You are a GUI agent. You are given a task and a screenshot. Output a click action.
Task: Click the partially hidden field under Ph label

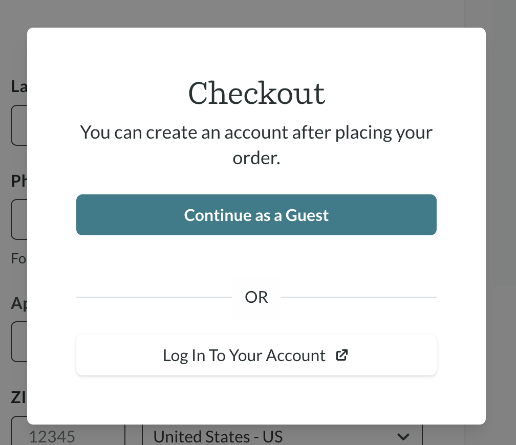19,219
